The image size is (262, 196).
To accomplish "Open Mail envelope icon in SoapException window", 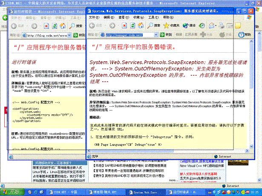I will [x=211, y=26].
